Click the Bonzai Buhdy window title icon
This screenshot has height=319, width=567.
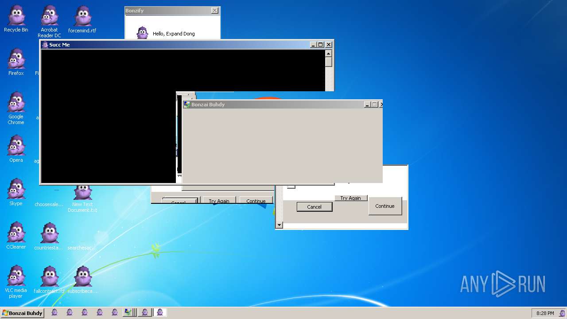tap(187, 105)
